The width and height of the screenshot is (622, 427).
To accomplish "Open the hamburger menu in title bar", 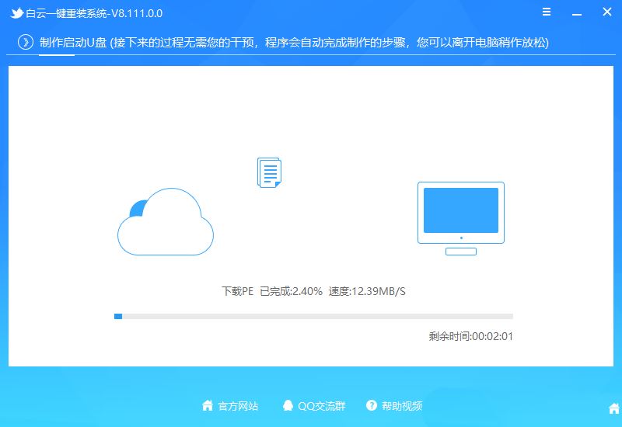I will pos(547,13).
